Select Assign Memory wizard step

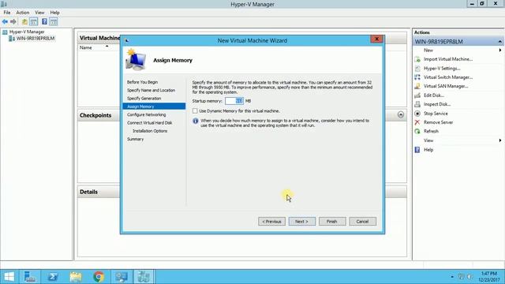(x=154, y=106)
